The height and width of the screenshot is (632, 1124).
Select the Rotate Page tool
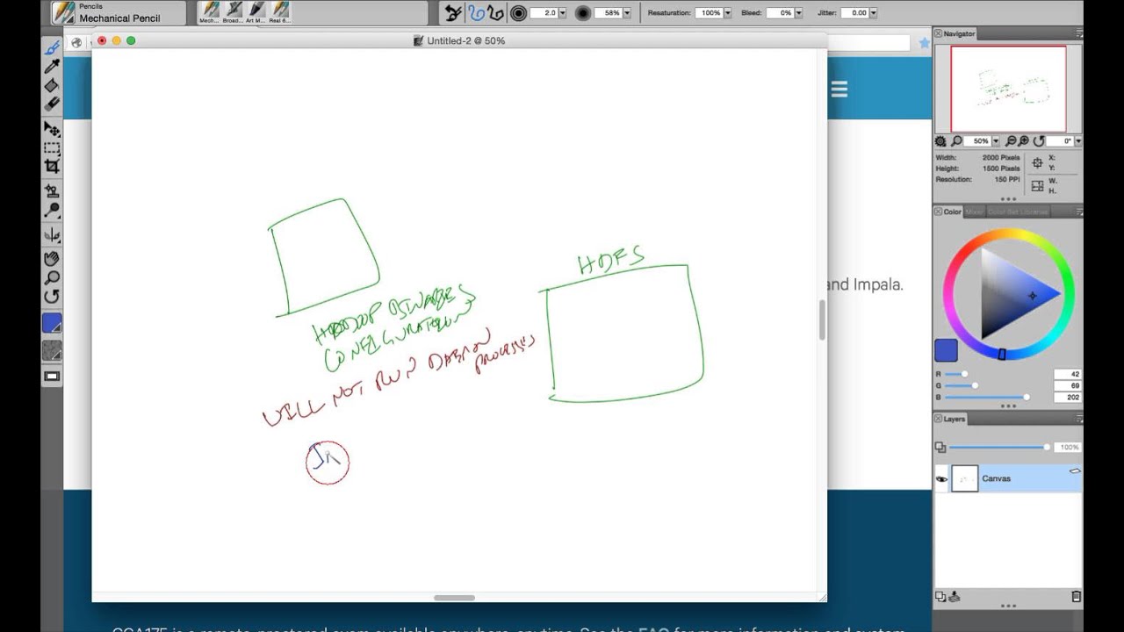click(x=52, y=297)
